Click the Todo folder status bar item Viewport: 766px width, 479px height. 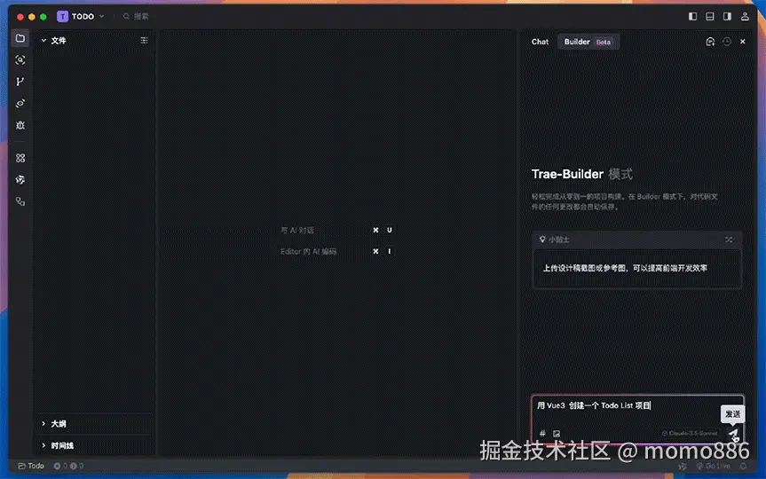[x=31, y=466]
